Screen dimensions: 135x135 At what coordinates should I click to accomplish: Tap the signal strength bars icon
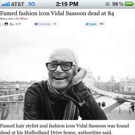6,4
